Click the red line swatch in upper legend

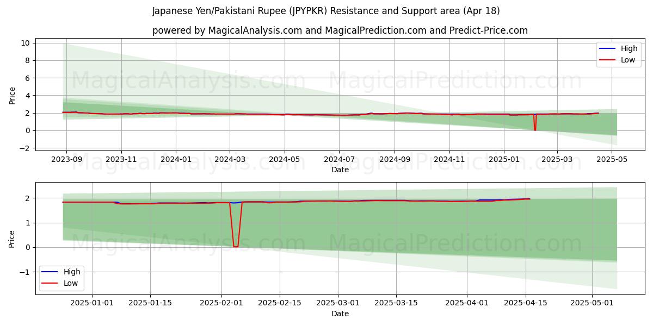pos(608,60)
